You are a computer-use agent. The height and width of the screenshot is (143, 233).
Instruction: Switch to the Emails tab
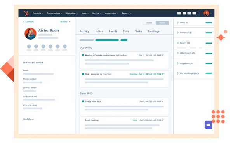[x=113, y=31]
